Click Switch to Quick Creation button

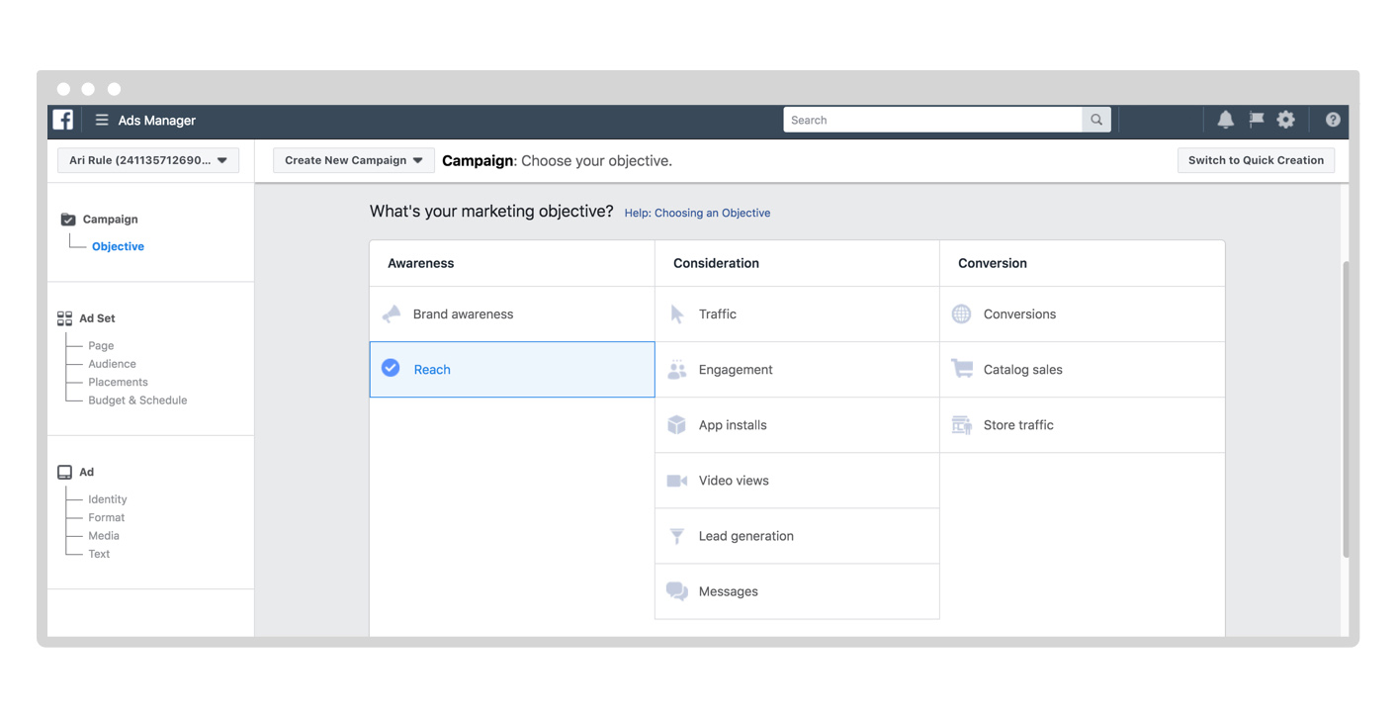(1256, 160)
